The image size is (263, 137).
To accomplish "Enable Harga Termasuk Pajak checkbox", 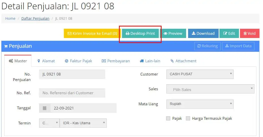I will point(188,118).
